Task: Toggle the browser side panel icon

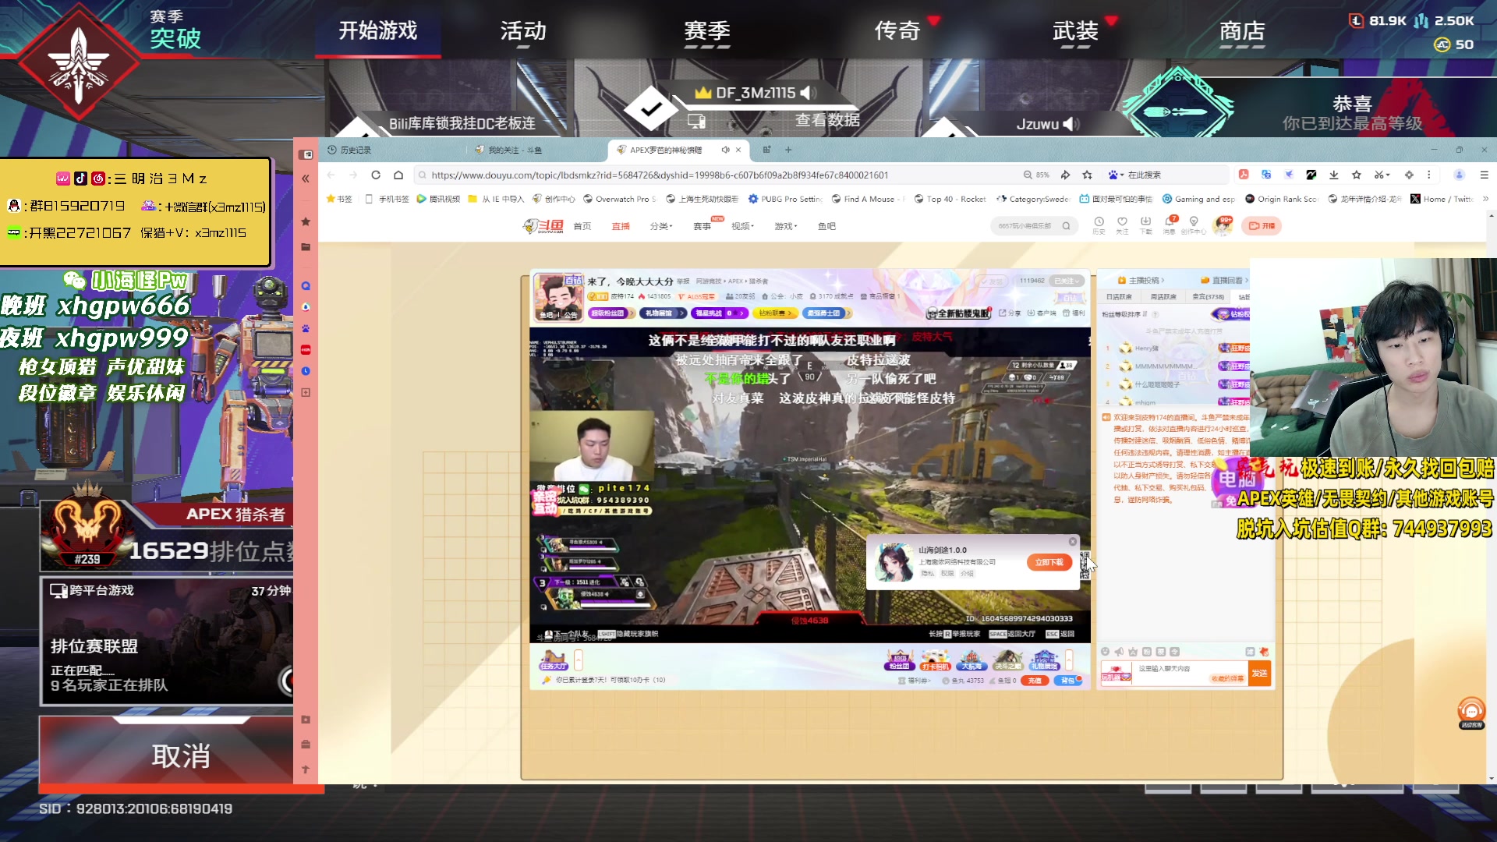Action: 306,154
